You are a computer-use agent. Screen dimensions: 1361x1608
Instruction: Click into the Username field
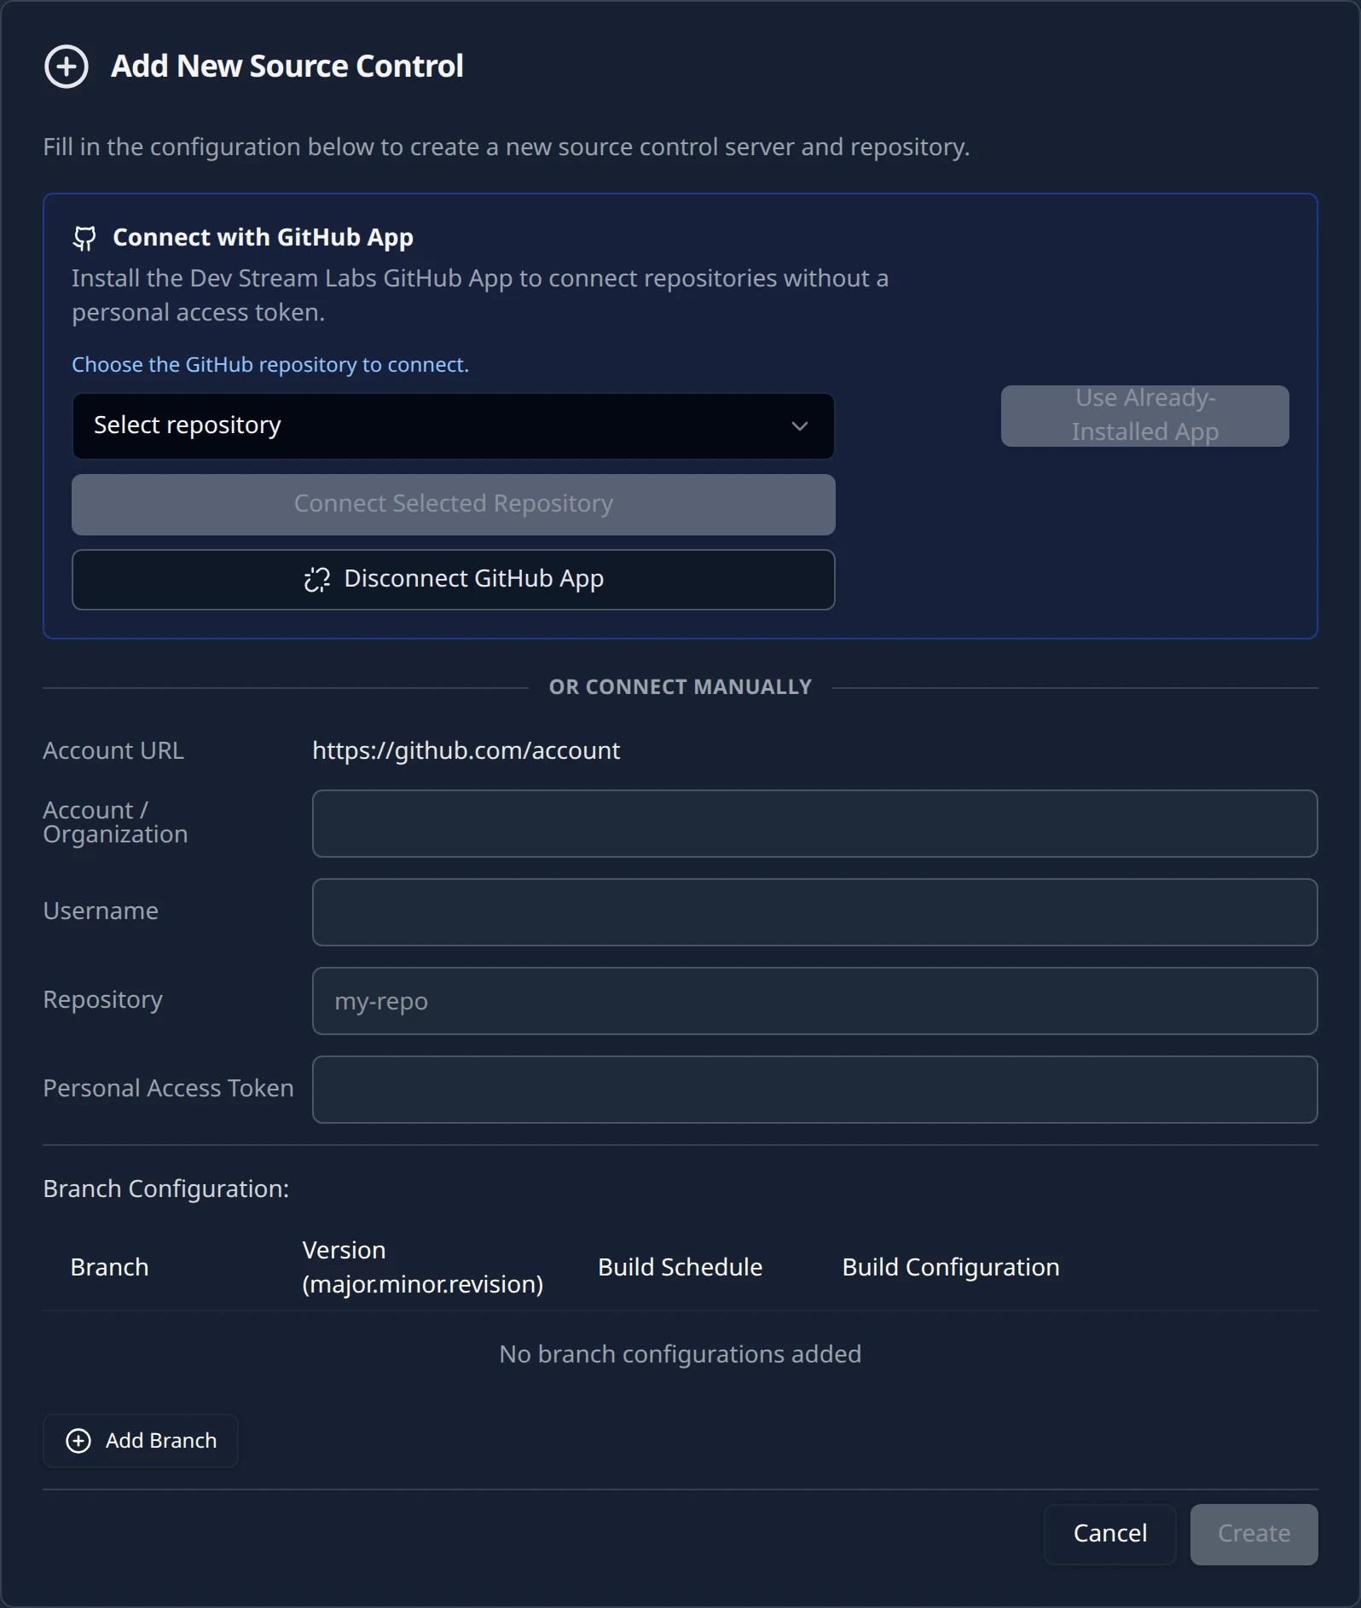coord(814,912)
